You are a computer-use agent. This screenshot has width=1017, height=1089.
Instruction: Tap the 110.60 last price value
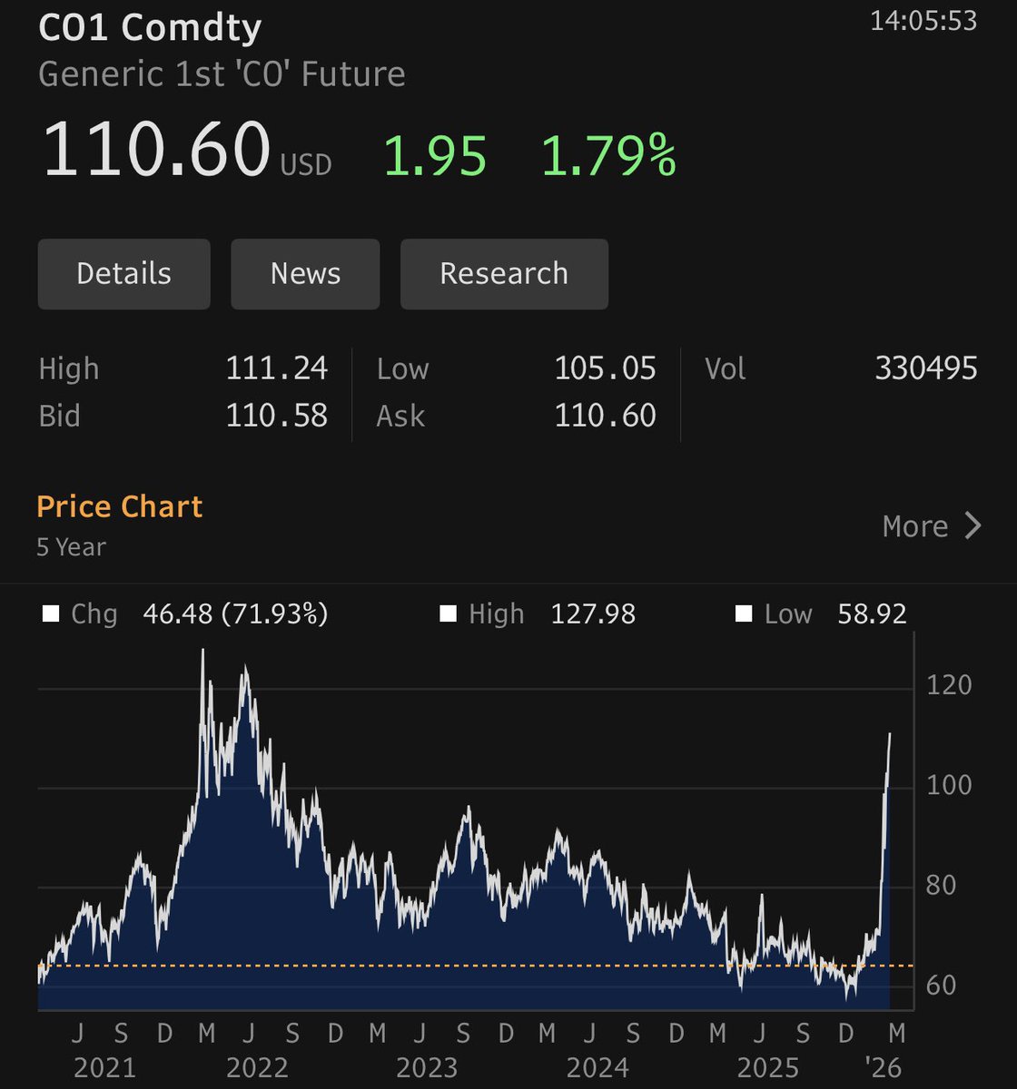coord(156,150)
